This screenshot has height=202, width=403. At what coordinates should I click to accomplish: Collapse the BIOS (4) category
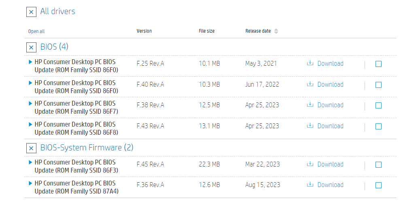pyautogui.click(x=31, y=47)
